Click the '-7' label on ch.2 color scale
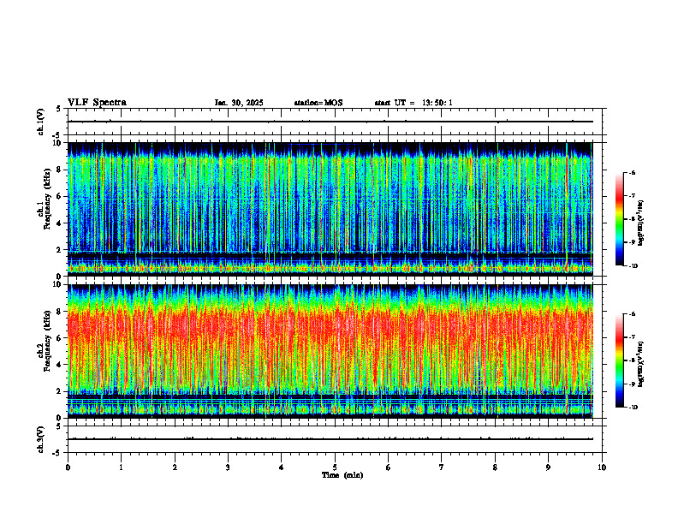Screen dimensions: 678x524 tap(633, 337)
